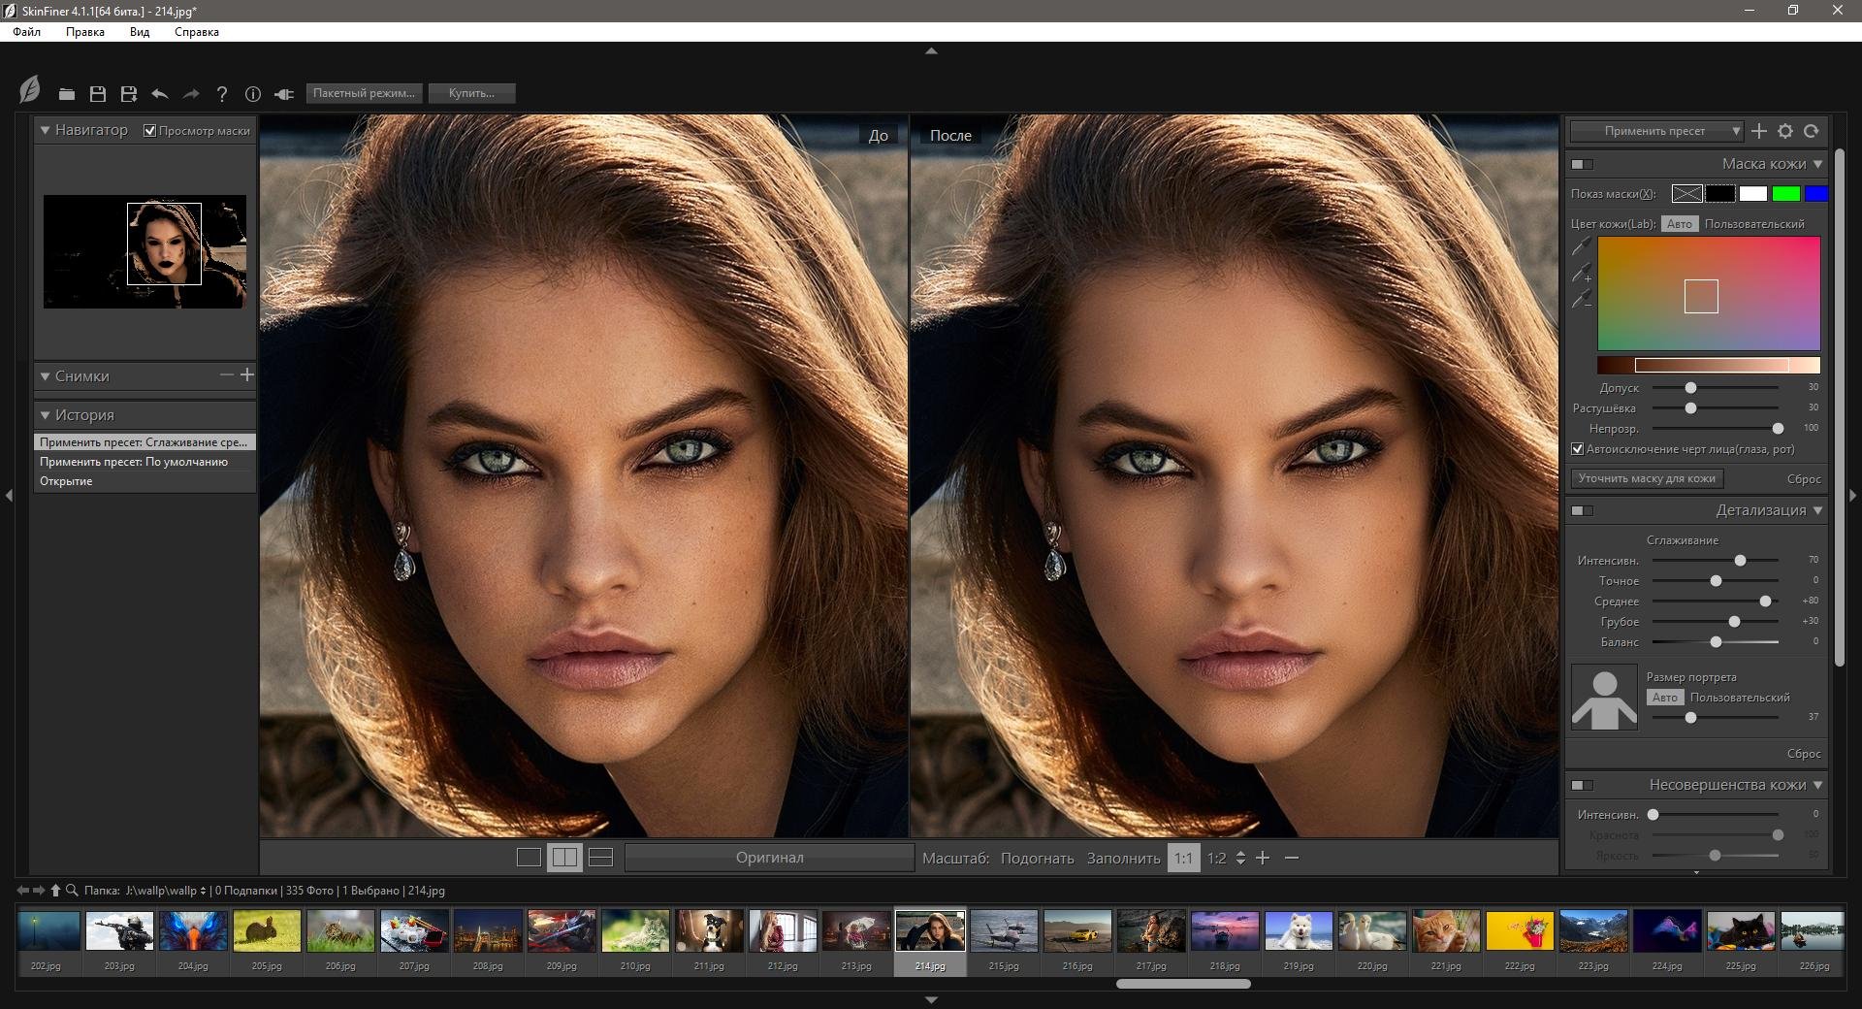1862x1009 pixels.
Task: Click the Save file icon
Action: [x=98, y=94]
